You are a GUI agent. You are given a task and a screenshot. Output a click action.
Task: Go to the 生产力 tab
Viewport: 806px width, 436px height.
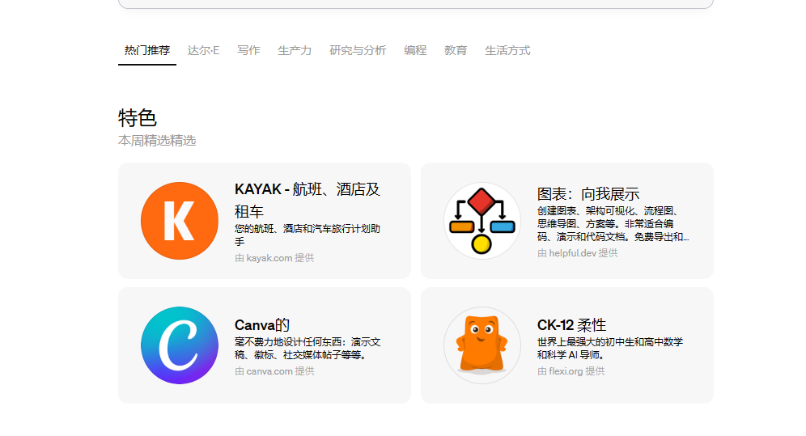pyautogui.click(x=295, y=50)
